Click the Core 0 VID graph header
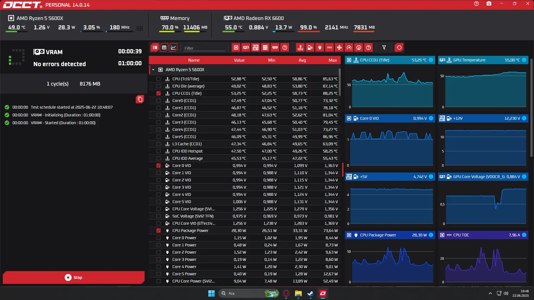Image resolution: width=534 pixels, height=300 pixels. 390,118
